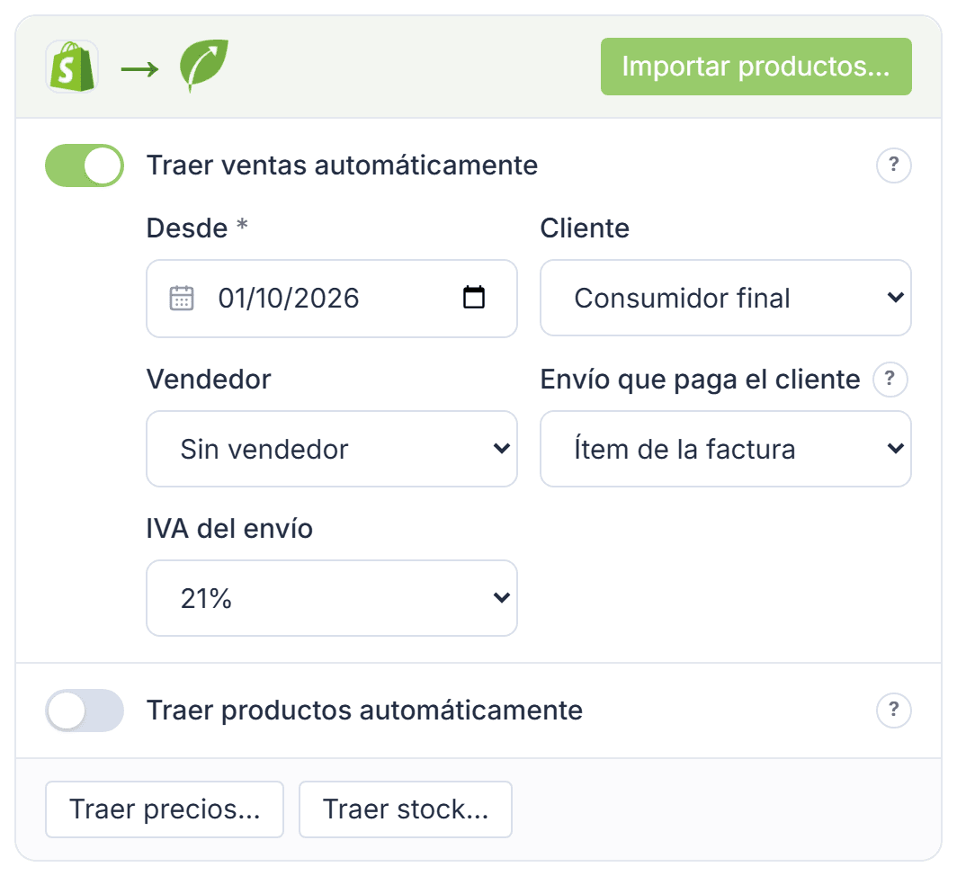Click the Cliente label
The image size is (957, 876).
(x=585, y=228)
